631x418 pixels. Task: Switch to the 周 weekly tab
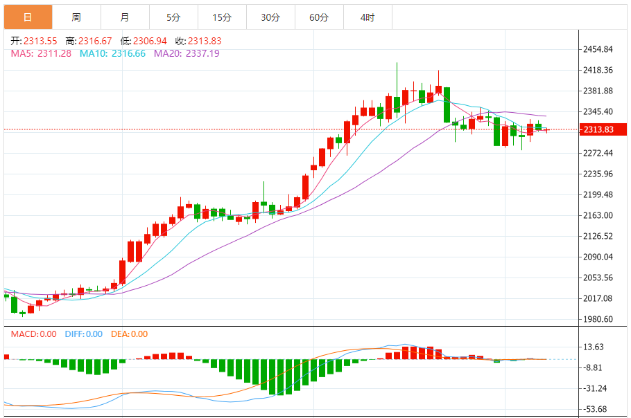76,17
